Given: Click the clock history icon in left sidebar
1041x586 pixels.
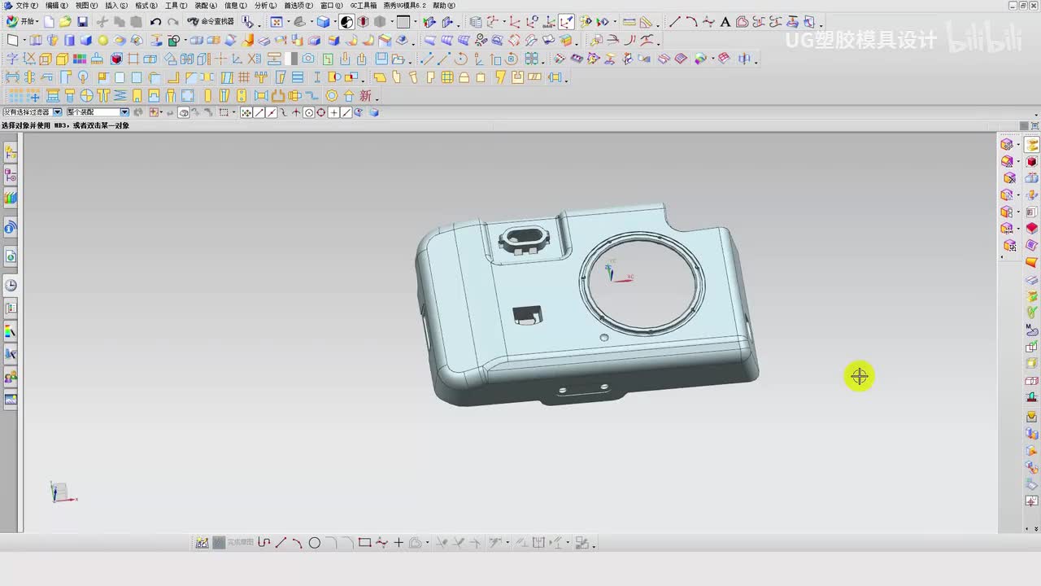Looking at the screenshot, I should point(11,285).
